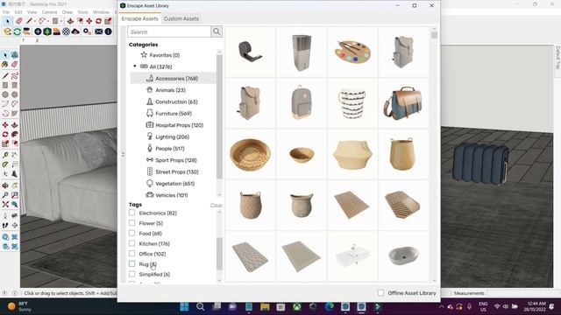Select Make Component tool in left toolset
The height and width of the screenshot is (315, 561).
pos(15,55)
